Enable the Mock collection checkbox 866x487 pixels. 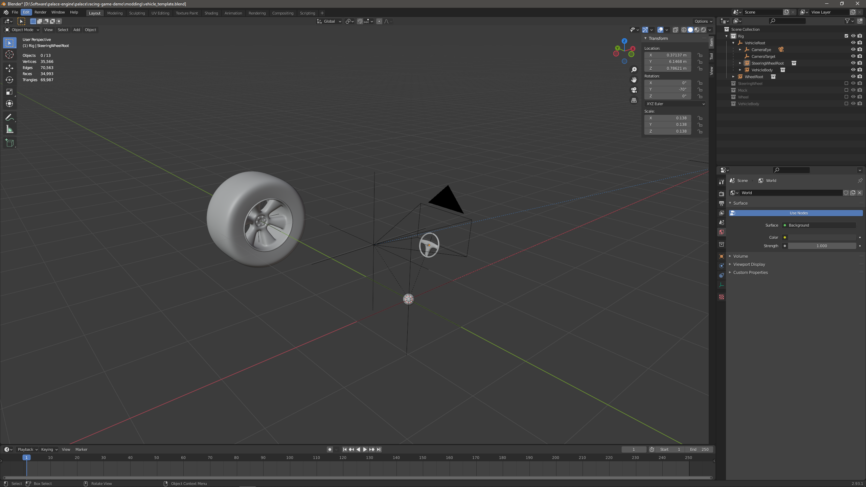coord(846,90)
